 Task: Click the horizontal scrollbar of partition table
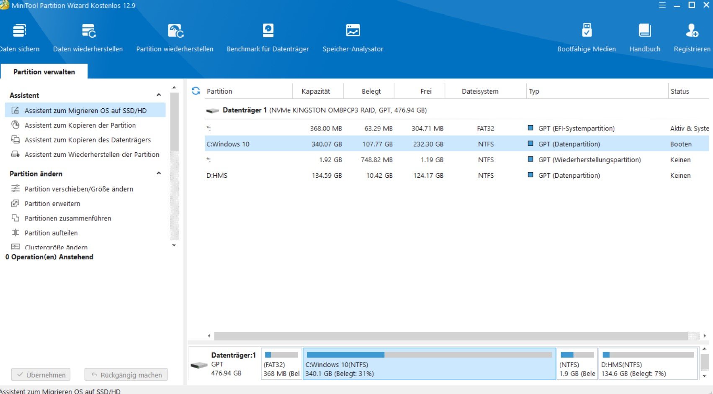[x=450, y=336]
